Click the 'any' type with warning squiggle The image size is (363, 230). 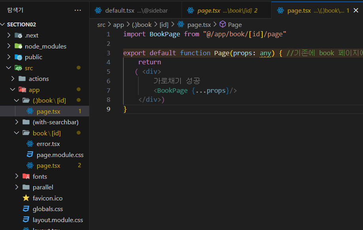pyautogui.click(x=265, y=53)
